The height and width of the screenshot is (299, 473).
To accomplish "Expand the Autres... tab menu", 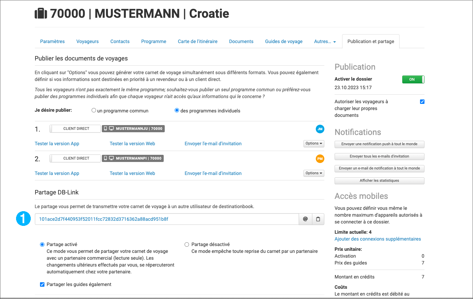I will 325,41.
